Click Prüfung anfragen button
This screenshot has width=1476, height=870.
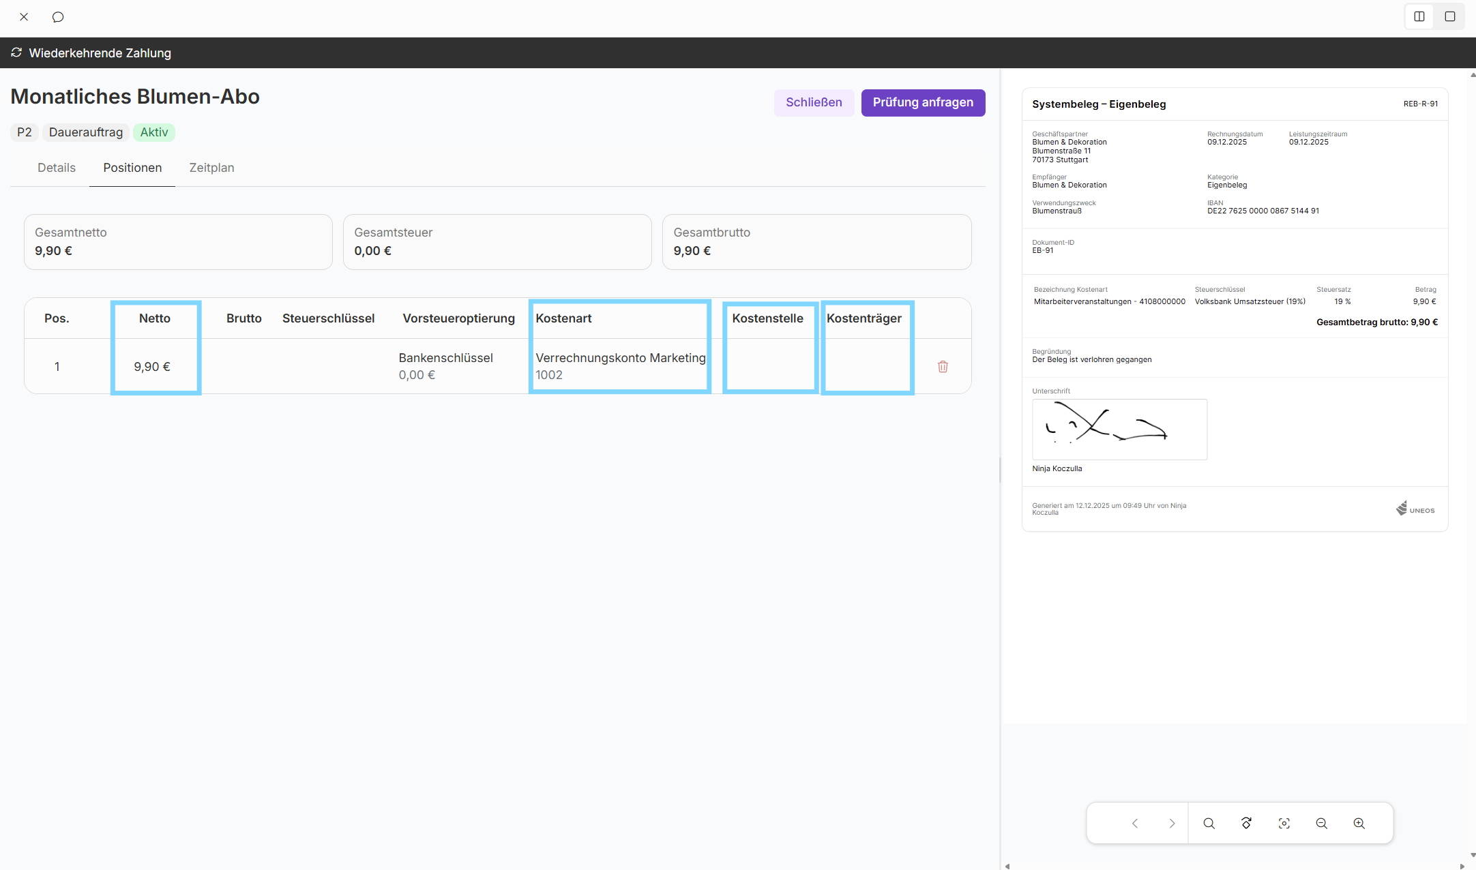923,102
